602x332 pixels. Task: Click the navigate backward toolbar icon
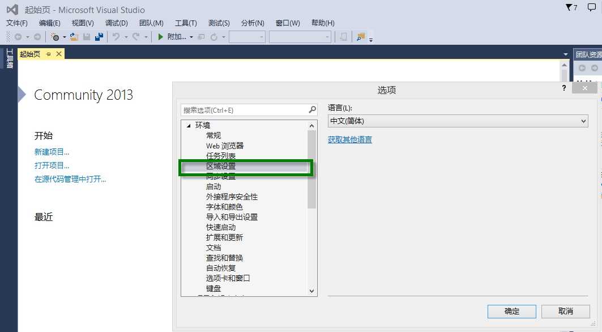18,37
